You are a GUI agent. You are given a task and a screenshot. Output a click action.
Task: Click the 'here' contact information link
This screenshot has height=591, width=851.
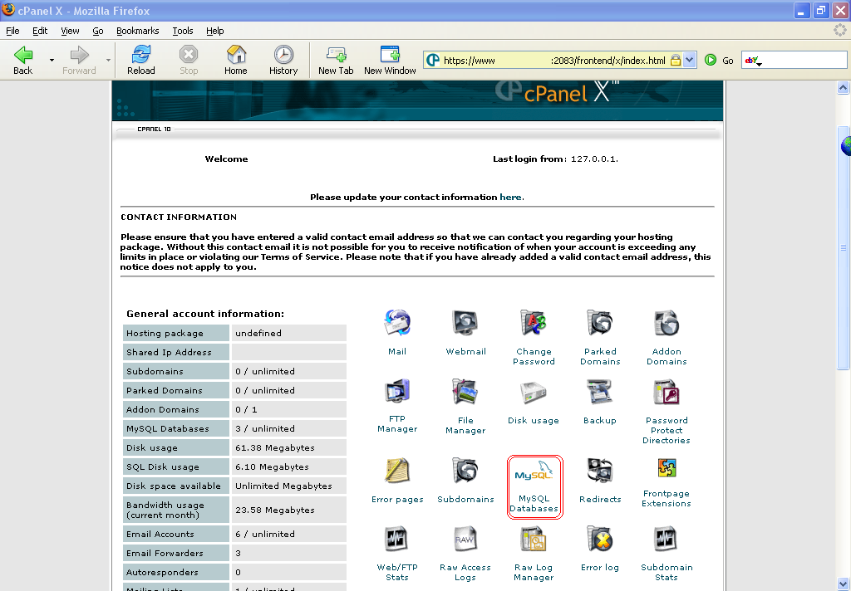tap(510, 198)
